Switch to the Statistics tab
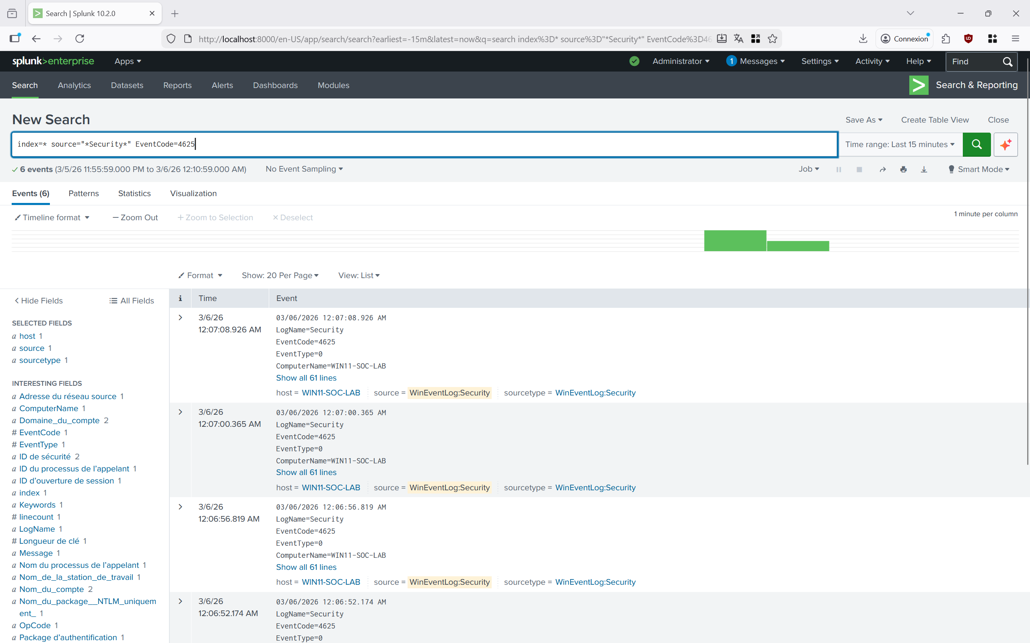 tap(134, 193)
